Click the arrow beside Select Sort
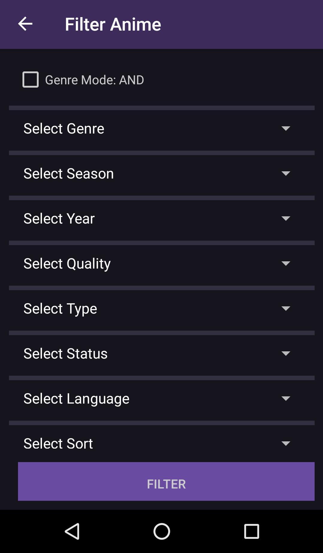Image resolution: width=323 pixels, height=553 pixels. point(286,443)
